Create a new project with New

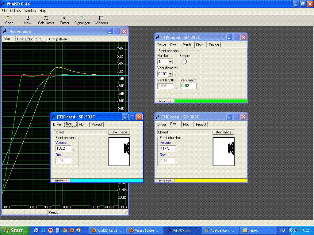pos(28,18)
